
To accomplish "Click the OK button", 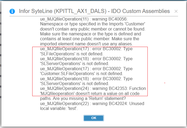I will [x=94, y=118].
